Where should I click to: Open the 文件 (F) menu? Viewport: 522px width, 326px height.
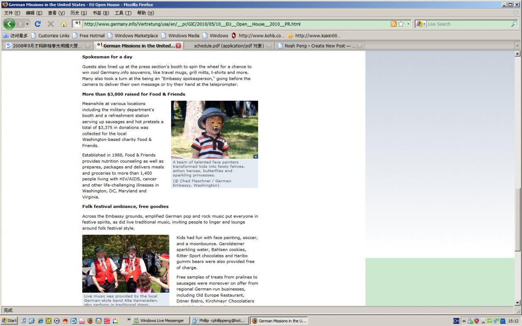click(x=12, y=13)
